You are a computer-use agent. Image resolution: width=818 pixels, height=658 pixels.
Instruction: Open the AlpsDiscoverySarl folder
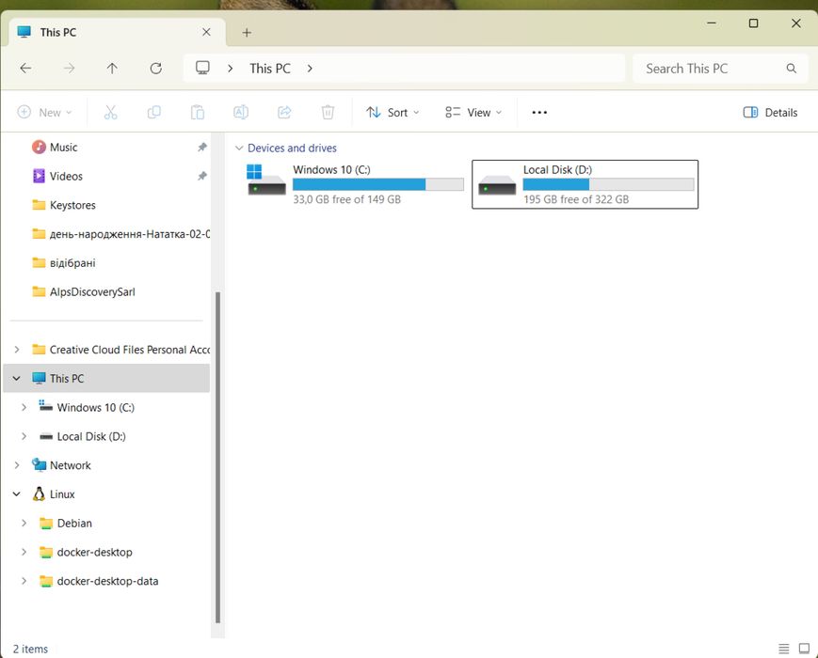(92, 291)
